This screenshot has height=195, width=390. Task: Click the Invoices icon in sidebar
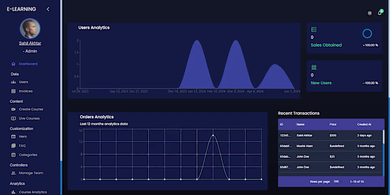[14, 91]
